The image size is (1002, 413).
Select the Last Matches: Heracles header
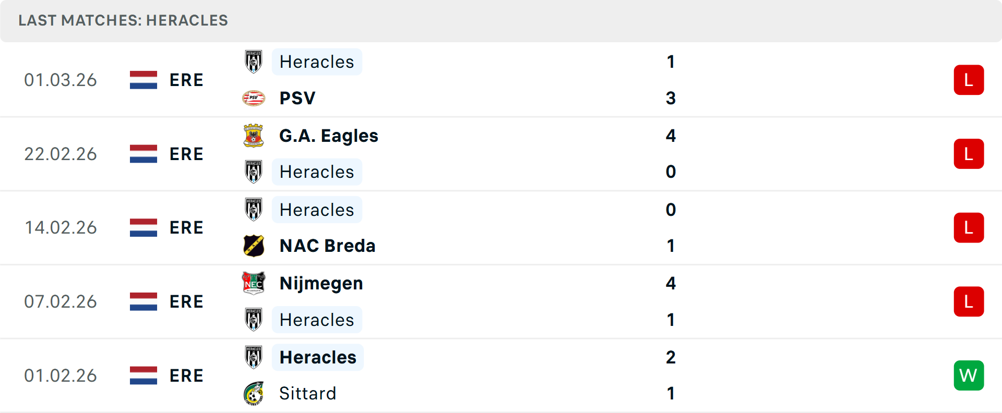click(x=123, y=20)
